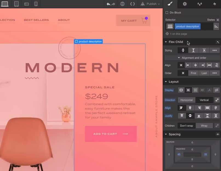Select the parent flex container arrow icon
The height and width of the screenshot is (171, 221).
pos(218,42)
